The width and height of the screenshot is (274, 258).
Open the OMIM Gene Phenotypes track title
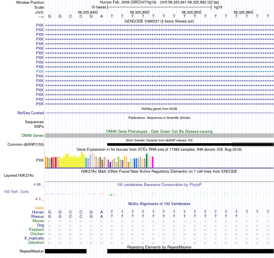(159, 131)
